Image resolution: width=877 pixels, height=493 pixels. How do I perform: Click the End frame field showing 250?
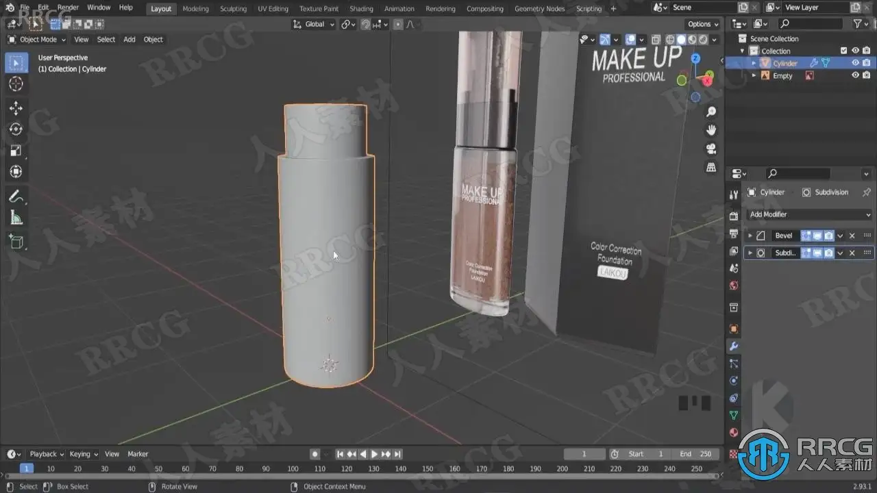[695, 454]
